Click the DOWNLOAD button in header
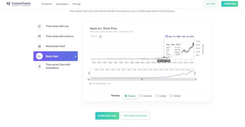The width and height of the screenshot is (245, 127). (x=230, y=4)
